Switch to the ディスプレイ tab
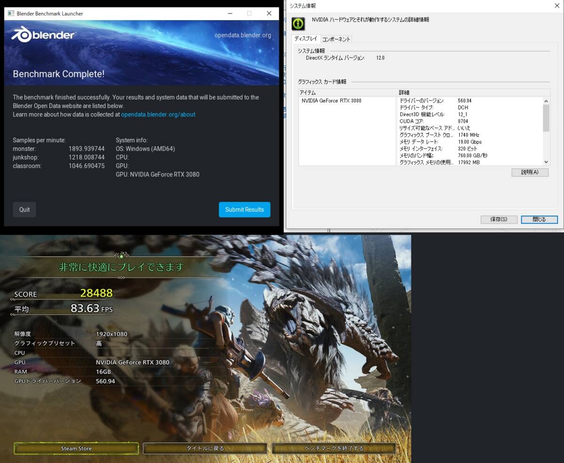 [306, 39]
